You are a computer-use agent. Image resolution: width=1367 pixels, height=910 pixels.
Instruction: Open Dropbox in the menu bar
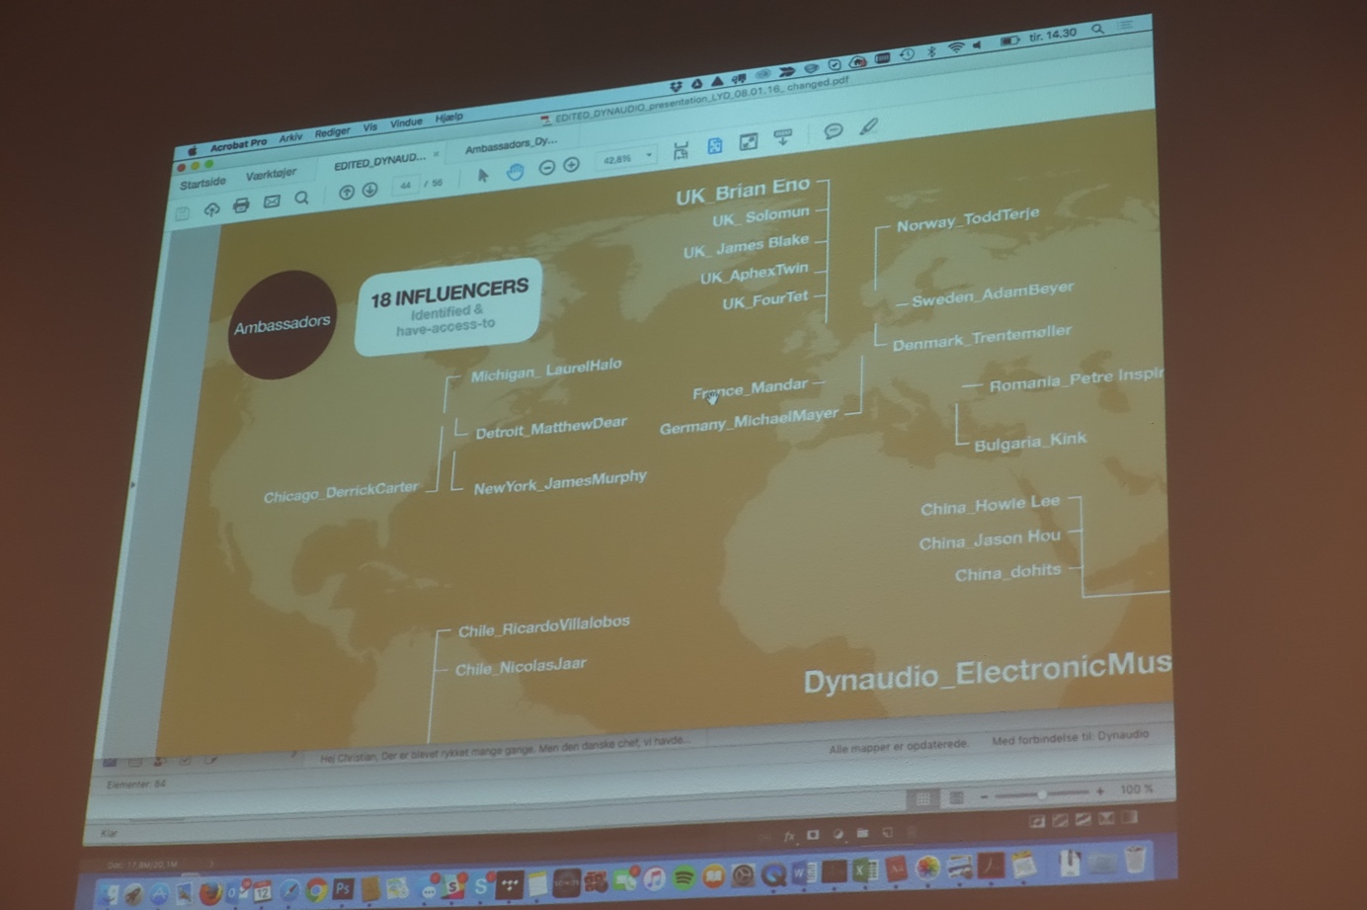(x=676, y=87)
